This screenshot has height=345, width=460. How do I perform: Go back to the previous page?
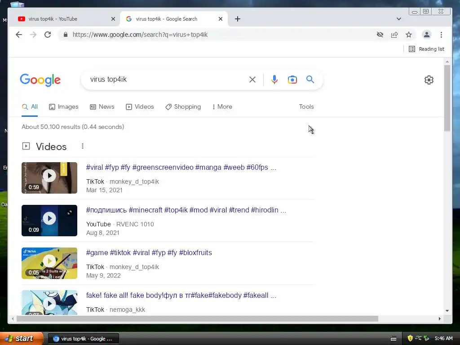point(19,35)
